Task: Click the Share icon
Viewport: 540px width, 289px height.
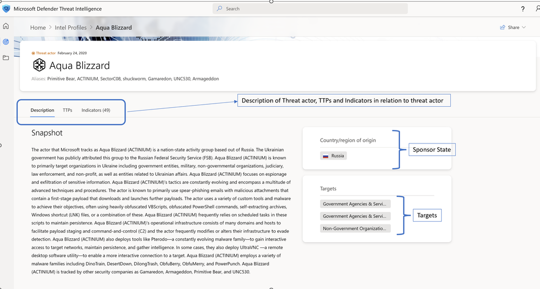Action: pos(503,27)
